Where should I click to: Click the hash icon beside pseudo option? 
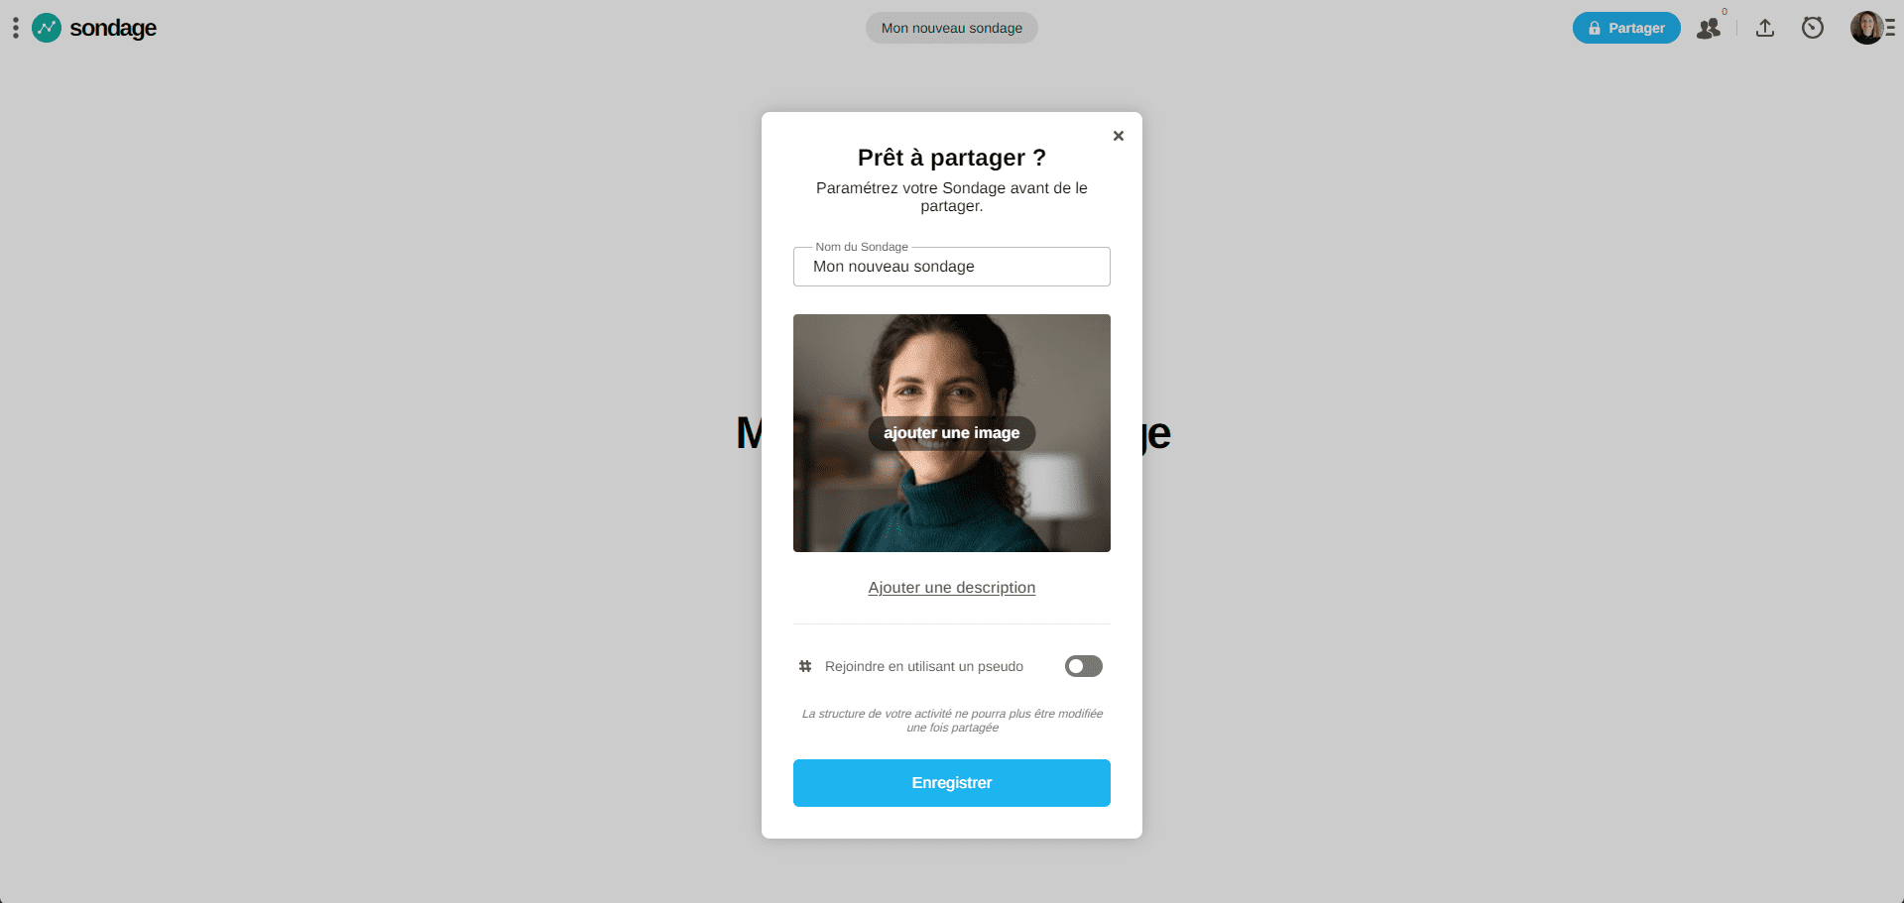[x=805, y=666]
